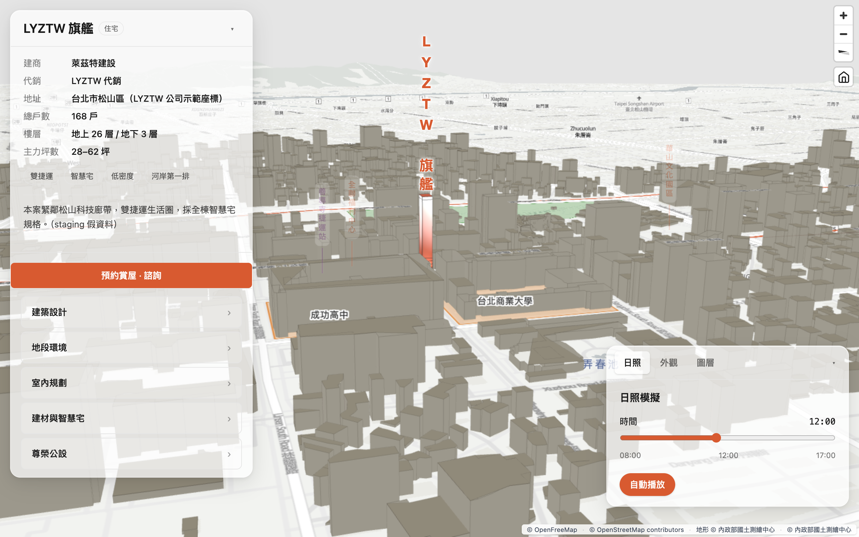Click the 住宅 category badge

111,29
